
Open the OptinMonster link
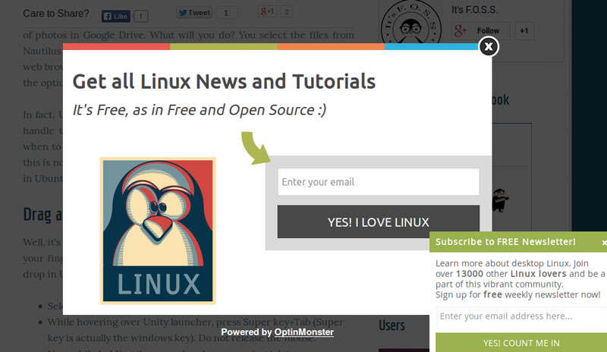click(x=304, y=332)
